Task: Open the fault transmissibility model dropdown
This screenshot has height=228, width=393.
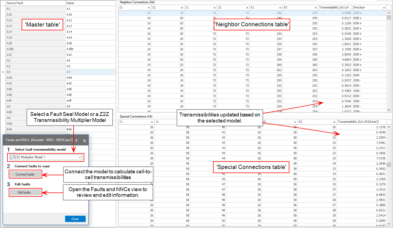Action: [80, 157]
